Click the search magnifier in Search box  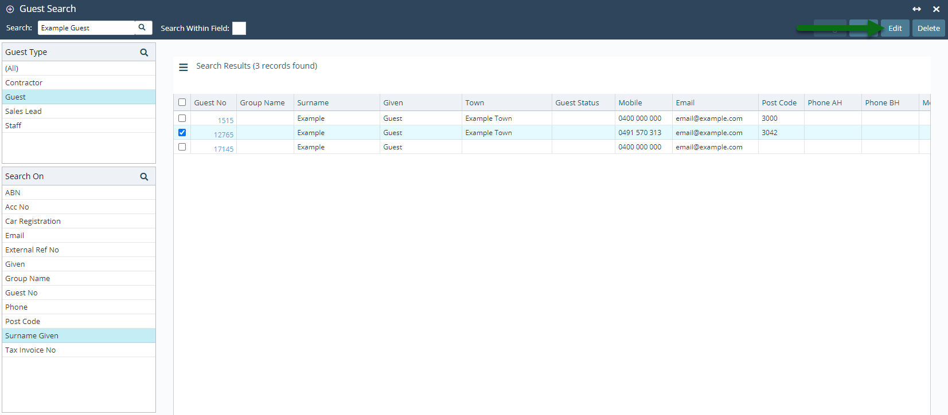click(142, 27)
